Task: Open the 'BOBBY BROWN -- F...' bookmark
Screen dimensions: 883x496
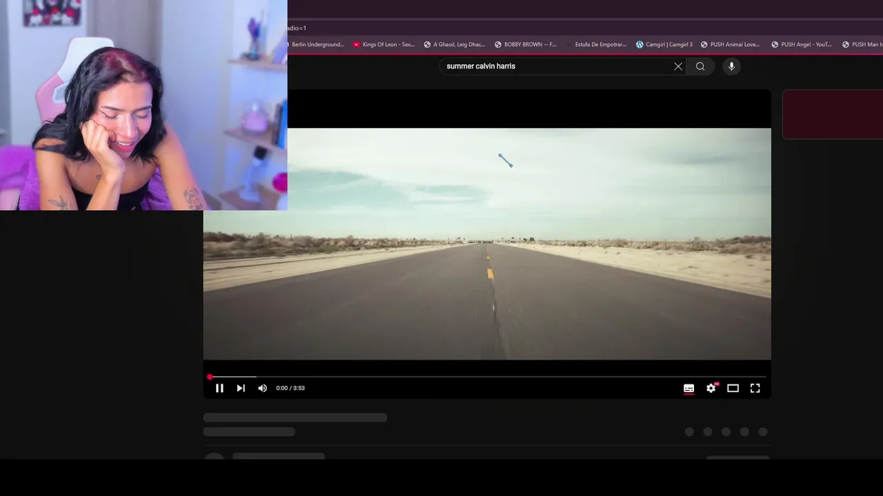Action: coord(526,45)
